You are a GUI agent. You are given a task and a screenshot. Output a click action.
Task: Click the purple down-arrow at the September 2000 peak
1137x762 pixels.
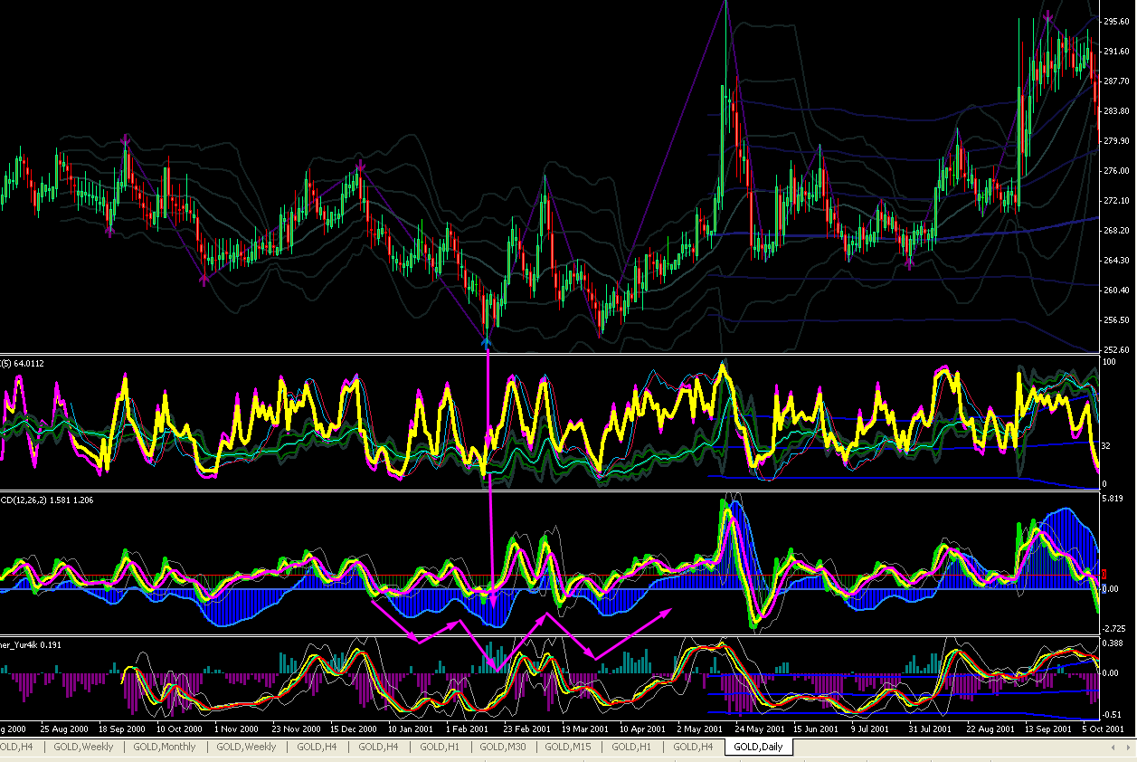(x=127, y=138)
